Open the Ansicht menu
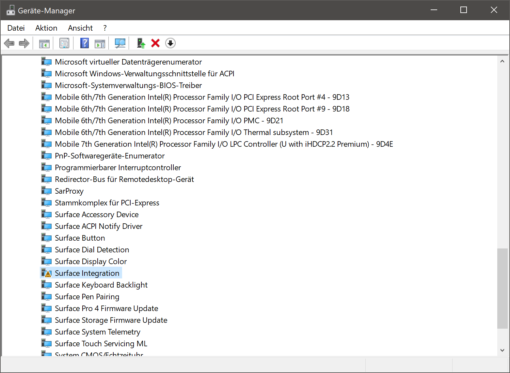The image size is (510, 373). pos(80,28)
